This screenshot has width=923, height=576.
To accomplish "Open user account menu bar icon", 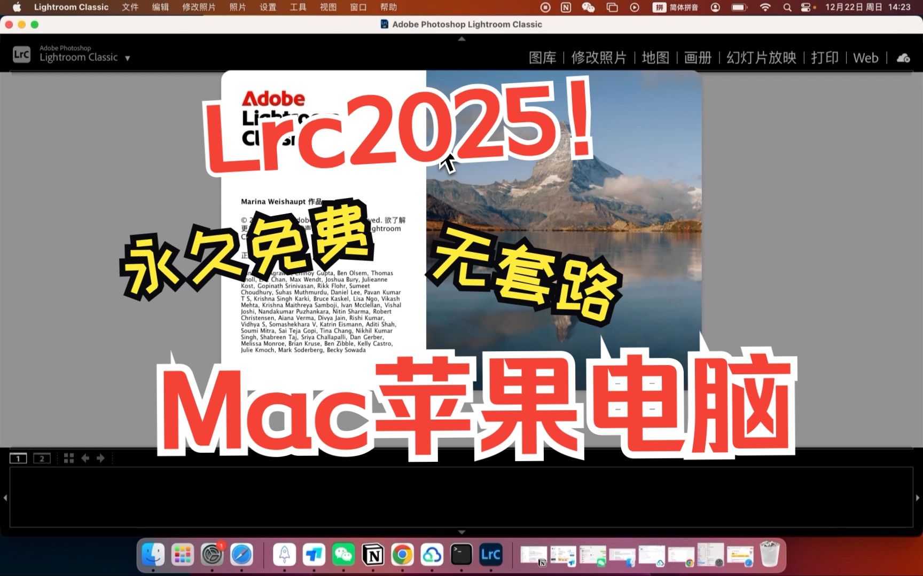I will [715, 7].
